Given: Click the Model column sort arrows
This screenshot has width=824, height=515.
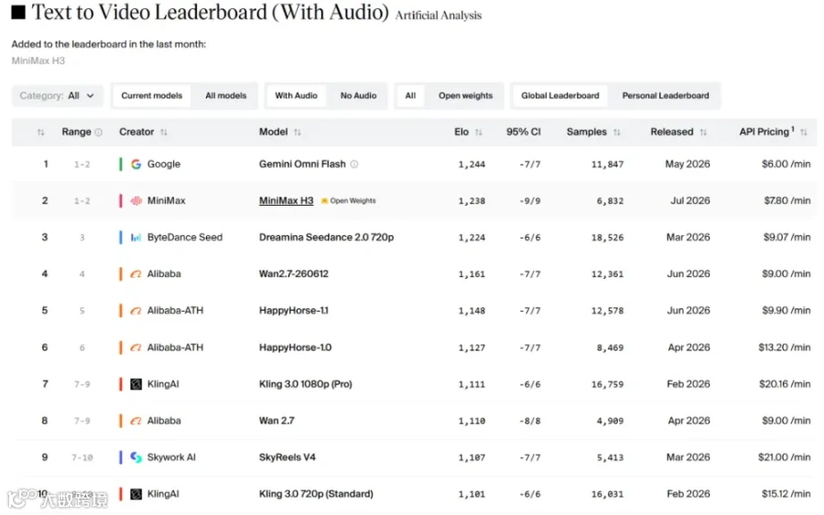Looking at the screenshot, I should [x=298, y=133].
